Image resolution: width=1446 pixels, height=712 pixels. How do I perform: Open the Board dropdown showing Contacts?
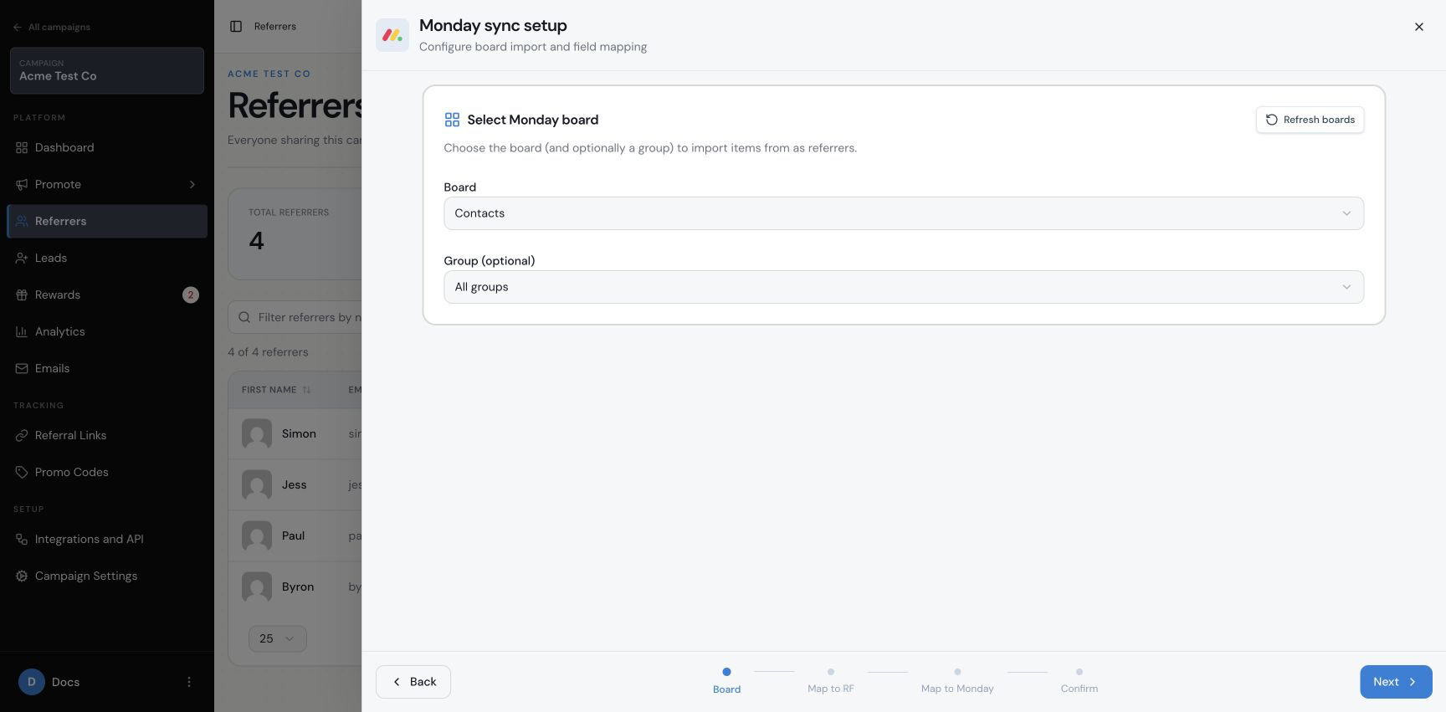904,213
